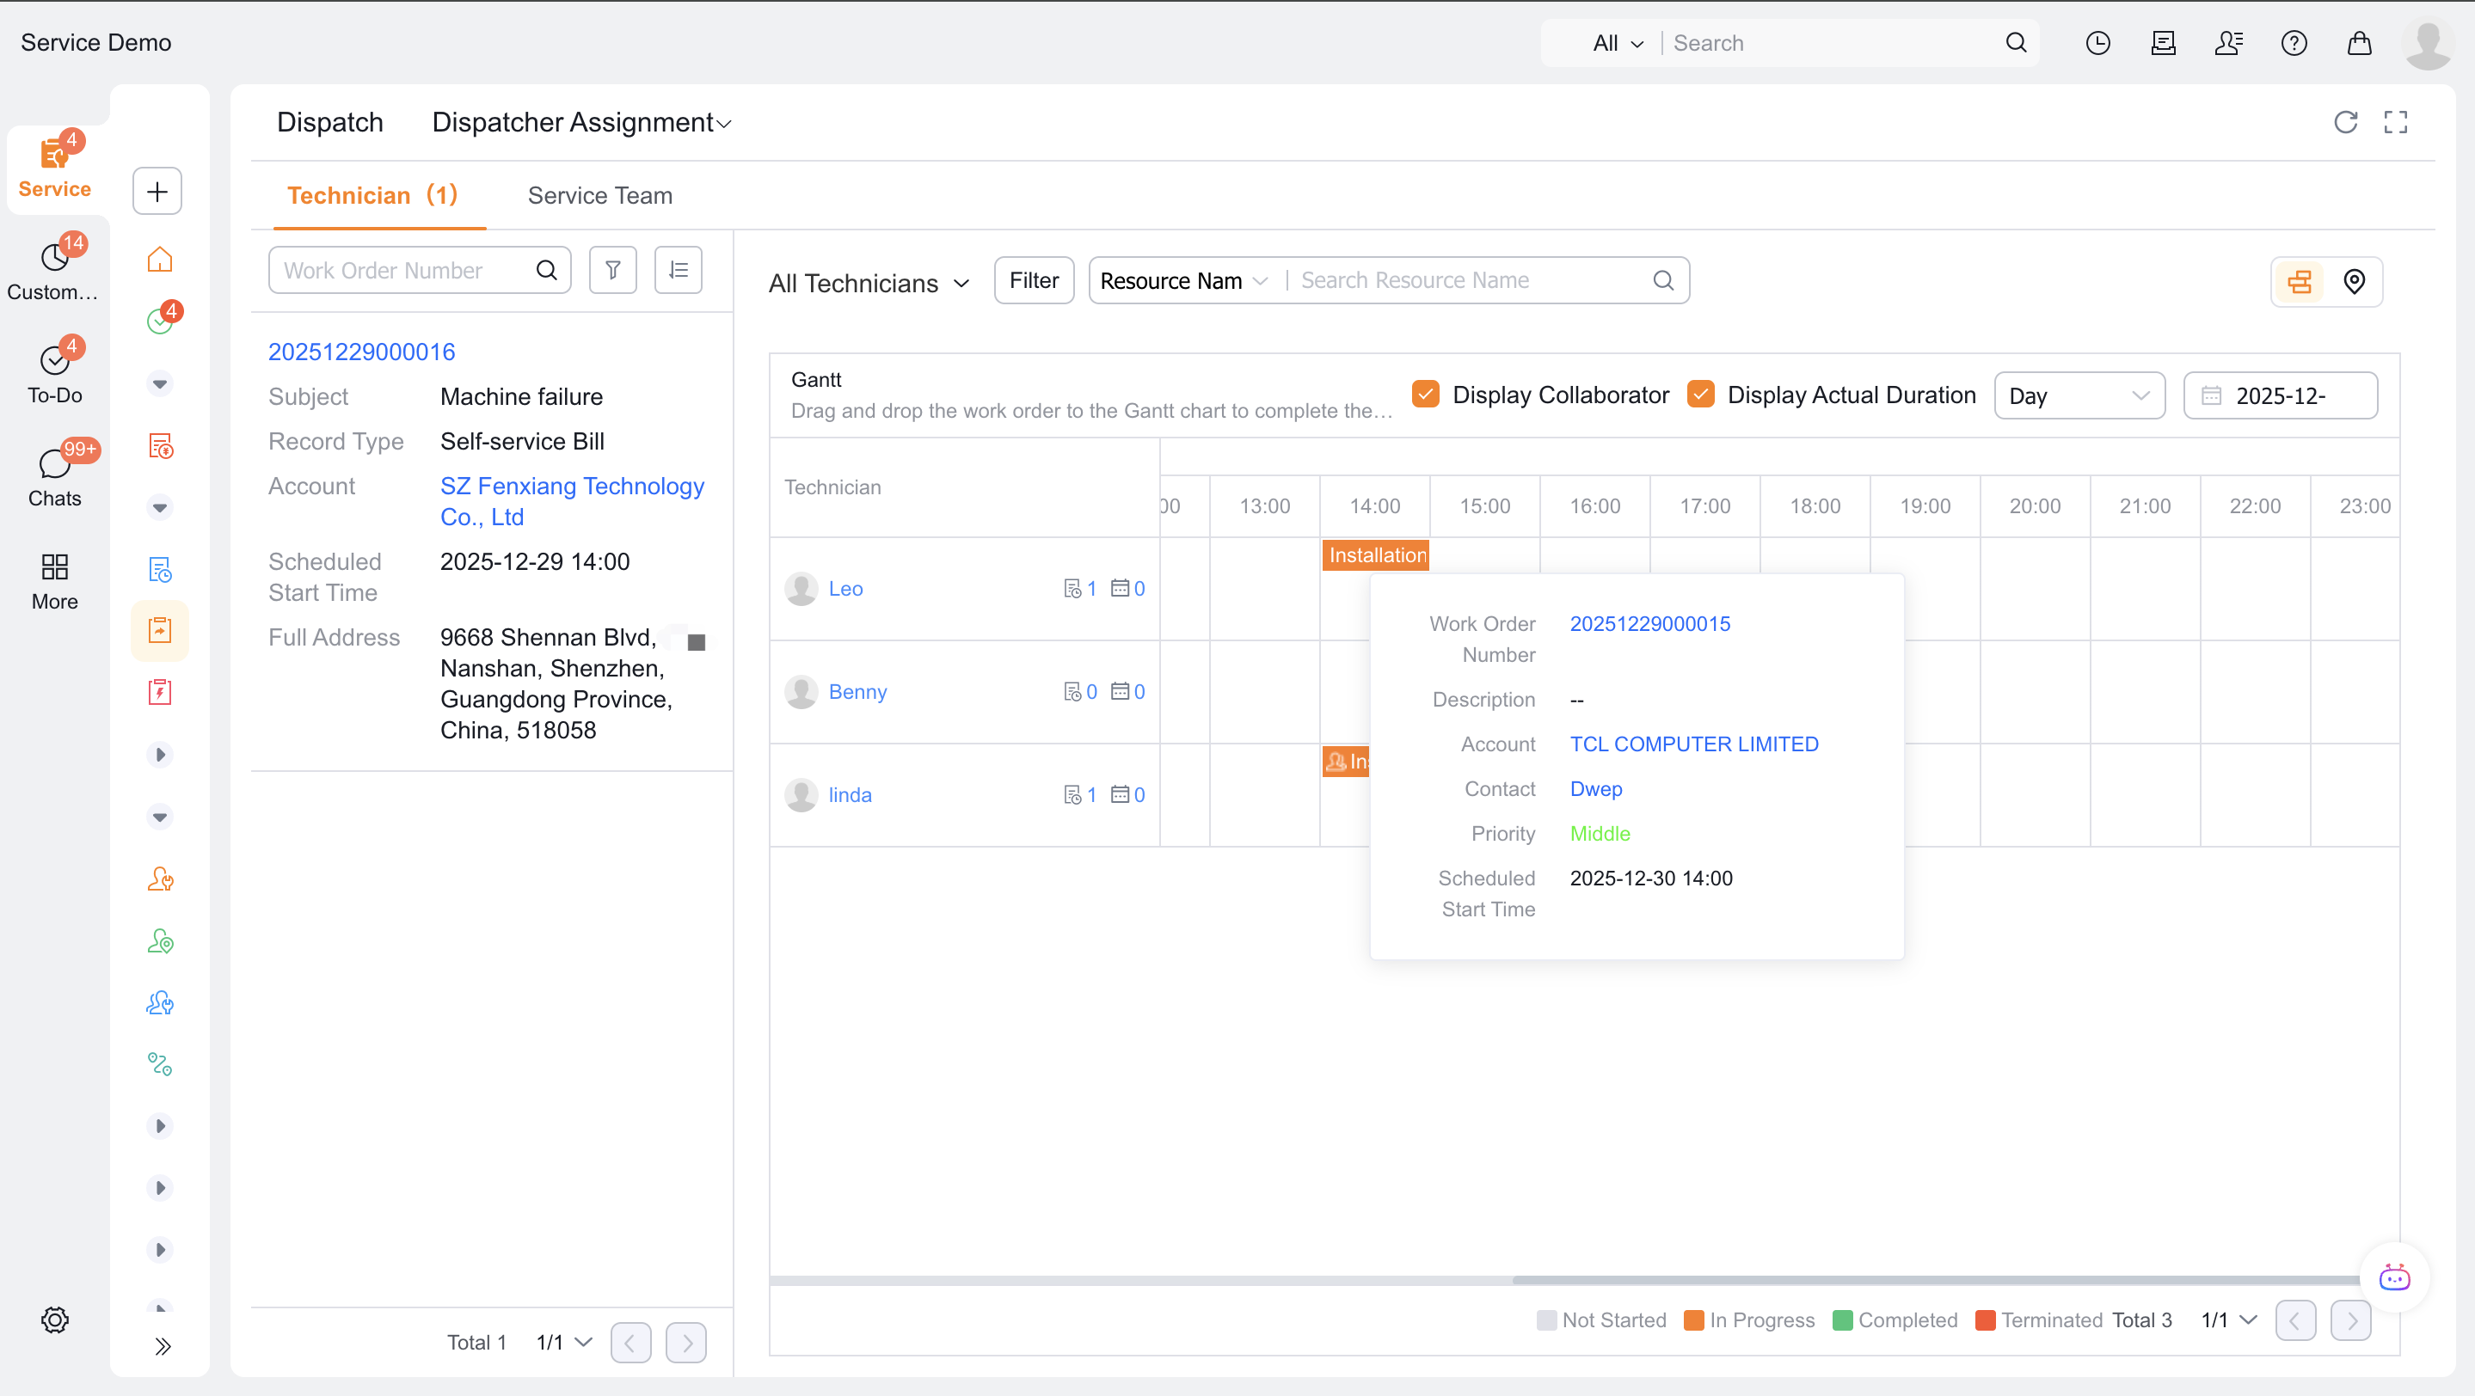2475x1396 pixels.
Task: Open green check icon with badge 4
Action: pos(159,321)
